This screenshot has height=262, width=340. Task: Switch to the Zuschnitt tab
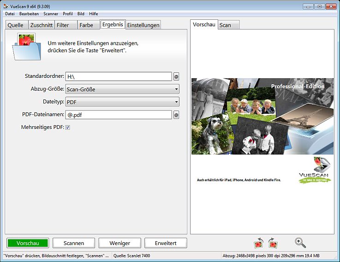click(42, 25)
